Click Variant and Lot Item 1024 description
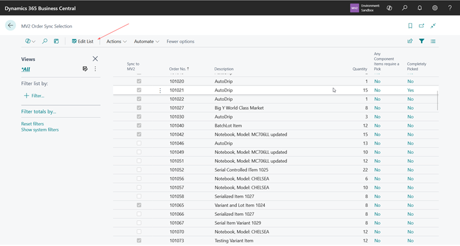The width and height of the screenshot is (460, 246). click(239, 205)
